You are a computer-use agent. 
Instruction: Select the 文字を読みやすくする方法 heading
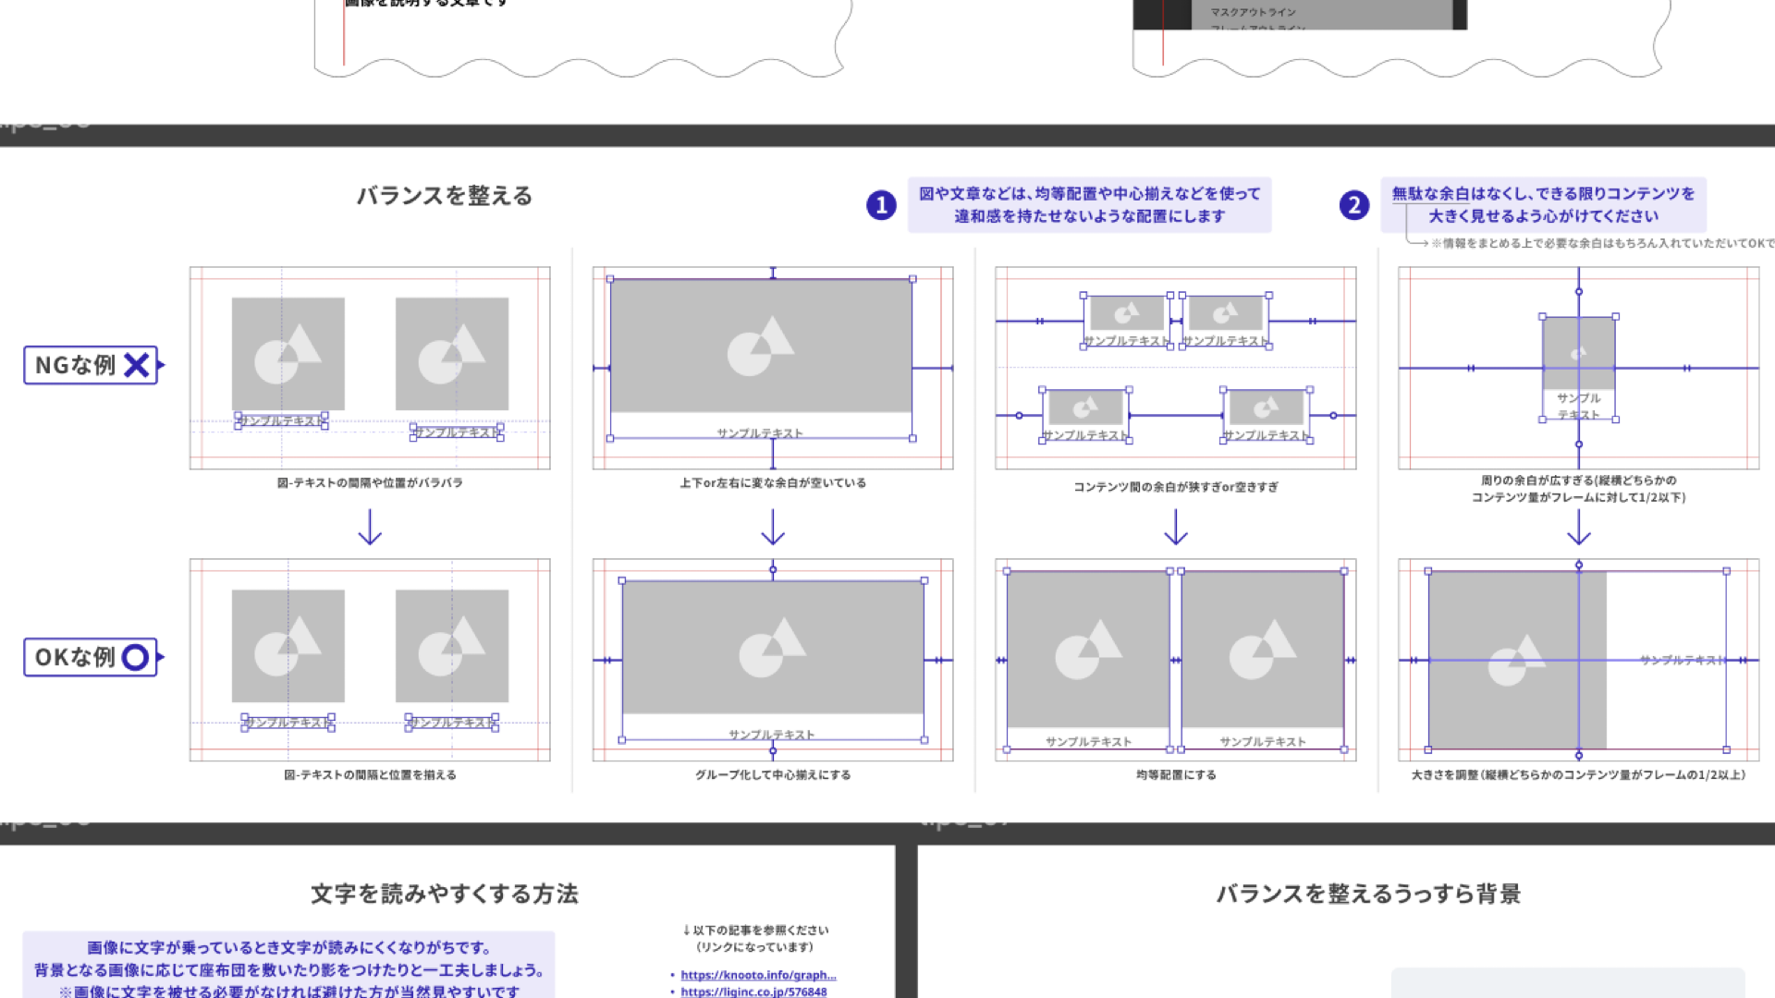pyautogui.click(x=445, y=894)
